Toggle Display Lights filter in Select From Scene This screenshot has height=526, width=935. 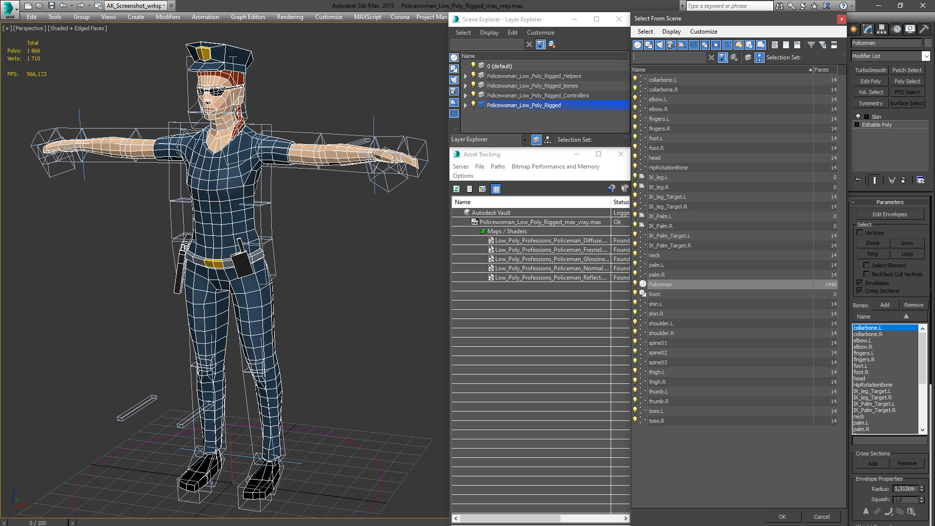pos(660,45)
